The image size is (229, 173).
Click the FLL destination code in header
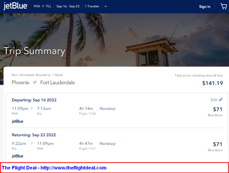click(49, 6)
